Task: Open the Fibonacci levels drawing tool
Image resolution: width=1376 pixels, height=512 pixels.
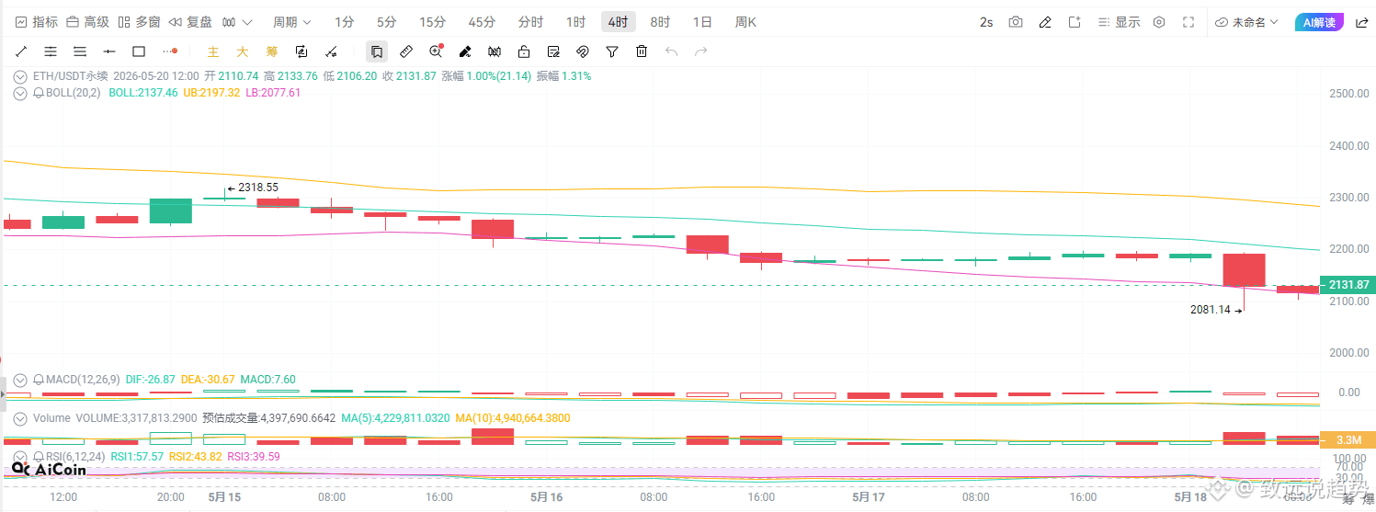Action: pyautogui.click(x=51, y=51)
